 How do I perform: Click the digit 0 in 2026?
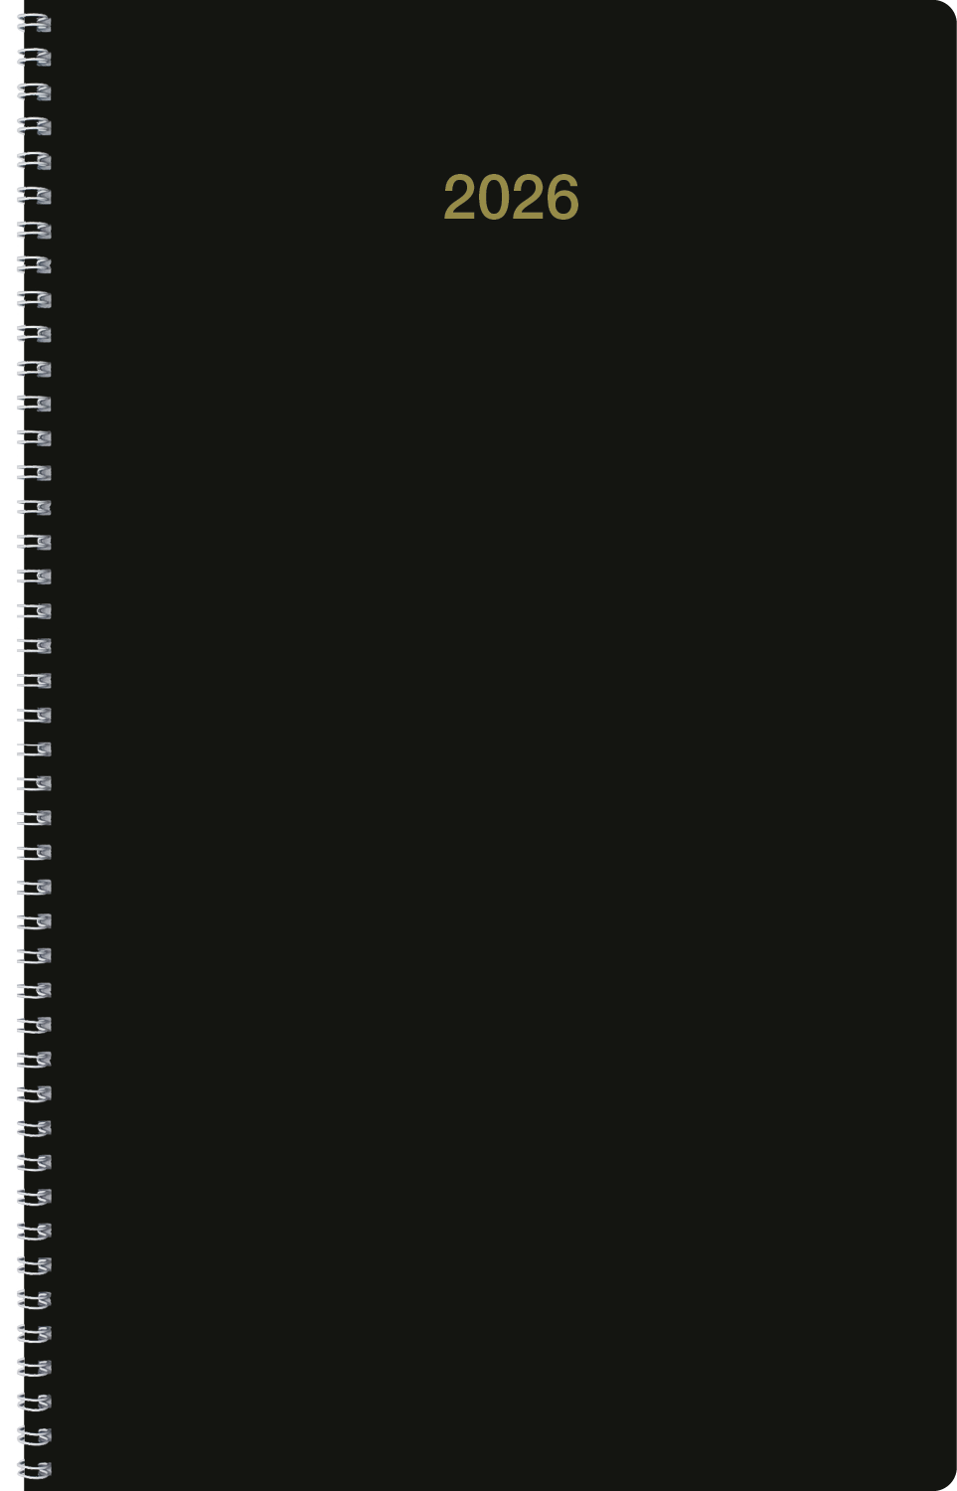click(x=494, y=198)
